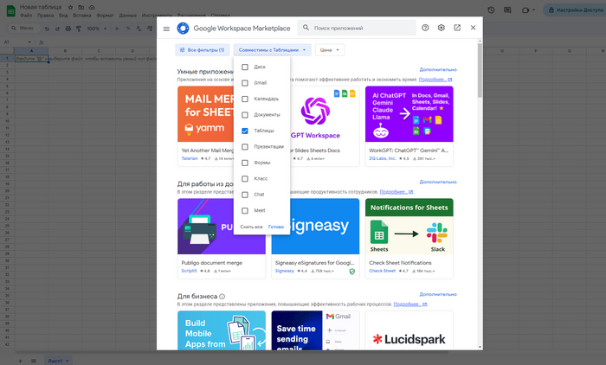Click the add sheet plus icon
This screenshot has height=365, width=606.
click(x=20, y=361)
